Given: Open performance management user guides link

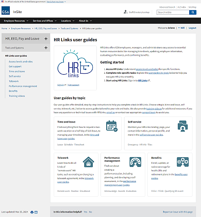Looking at the screenshot, I should (x=120, y=183).
